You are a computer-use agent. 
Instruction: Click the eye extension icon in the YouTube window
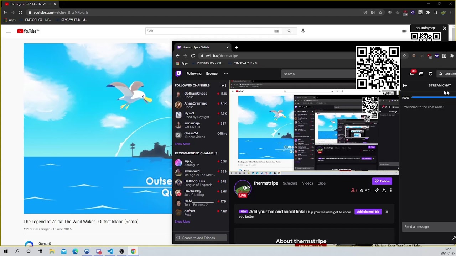[413, 12]
